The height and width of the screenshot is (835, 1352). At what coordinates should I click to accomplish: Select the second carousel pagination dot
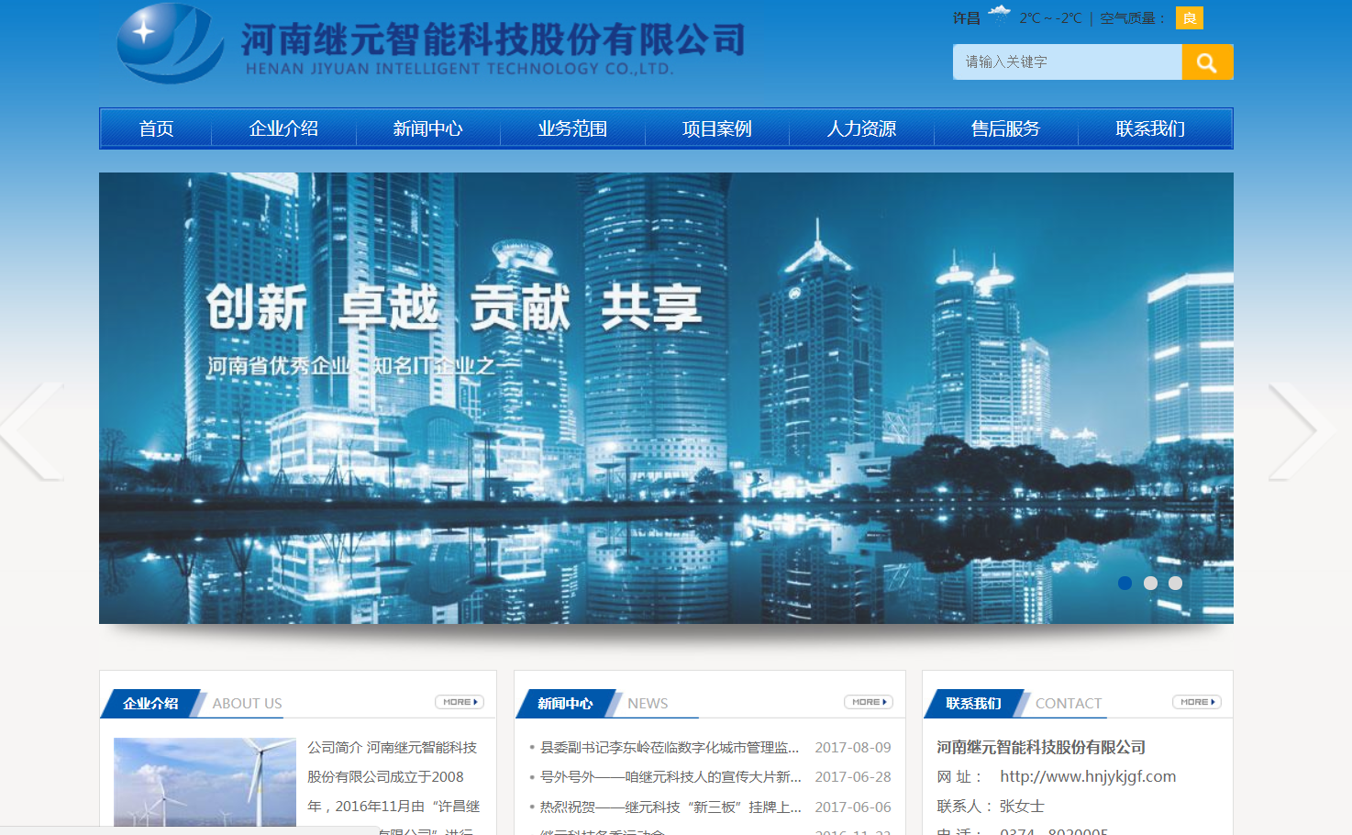[1150, 582]
